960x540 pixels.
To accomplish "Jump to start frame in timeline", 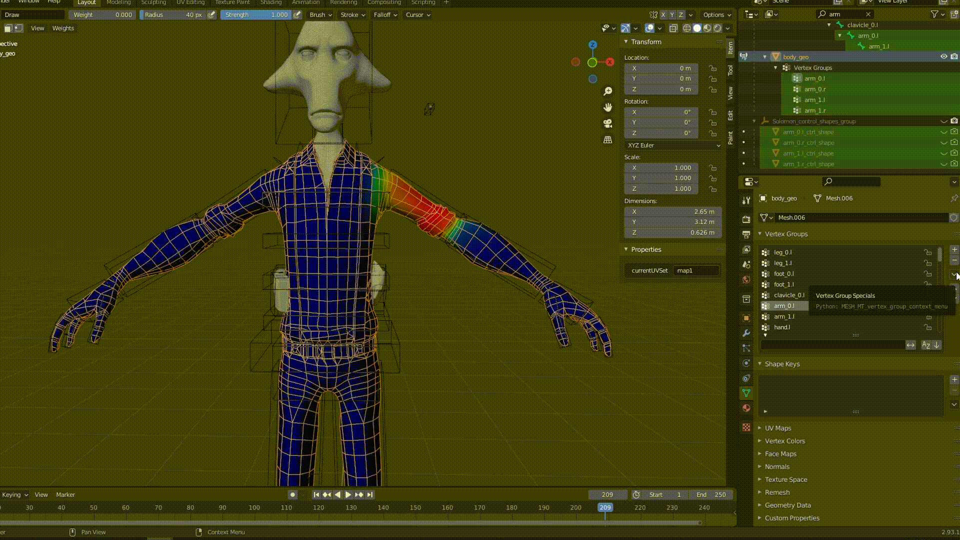I will [316, 494].
